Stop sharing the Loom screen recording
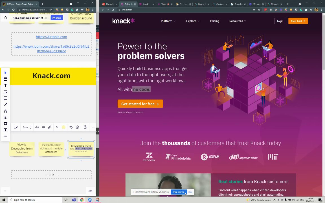The image size is (325, 203). (179, 192)
